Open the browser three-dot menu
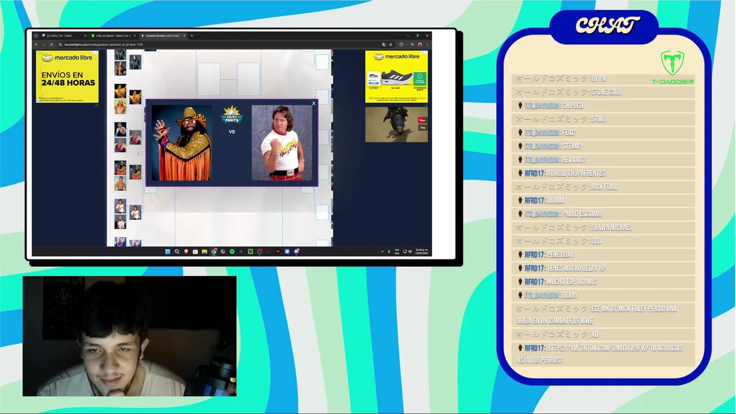This screenshot has width=736, height=414. point(427,44)
